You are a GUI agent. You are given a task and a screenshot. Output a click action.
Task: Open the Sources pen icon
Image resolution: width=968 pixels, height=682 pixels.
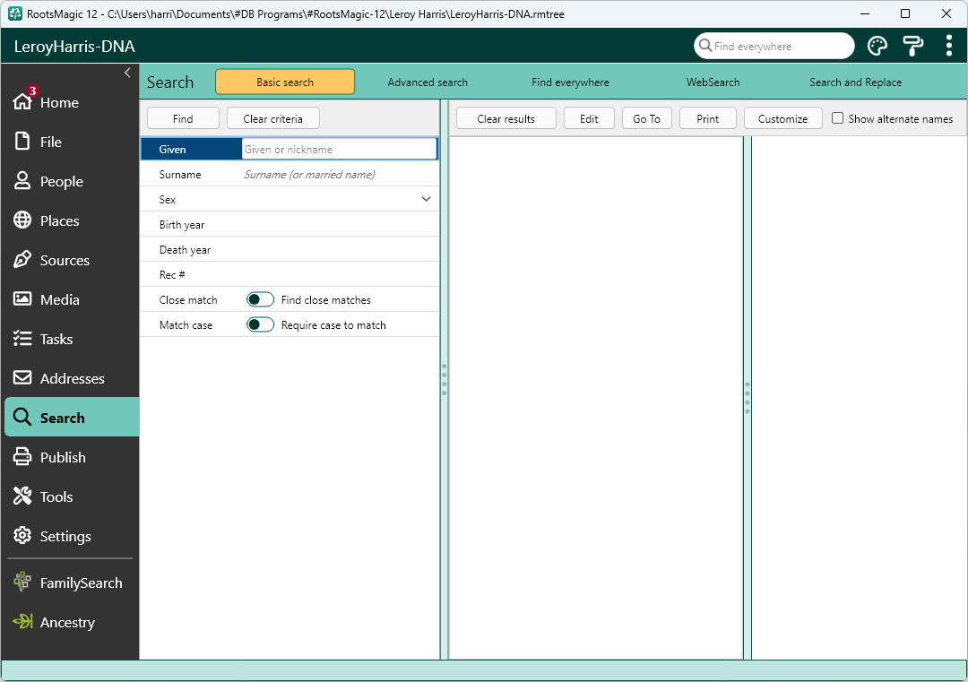tap(22, 260)
